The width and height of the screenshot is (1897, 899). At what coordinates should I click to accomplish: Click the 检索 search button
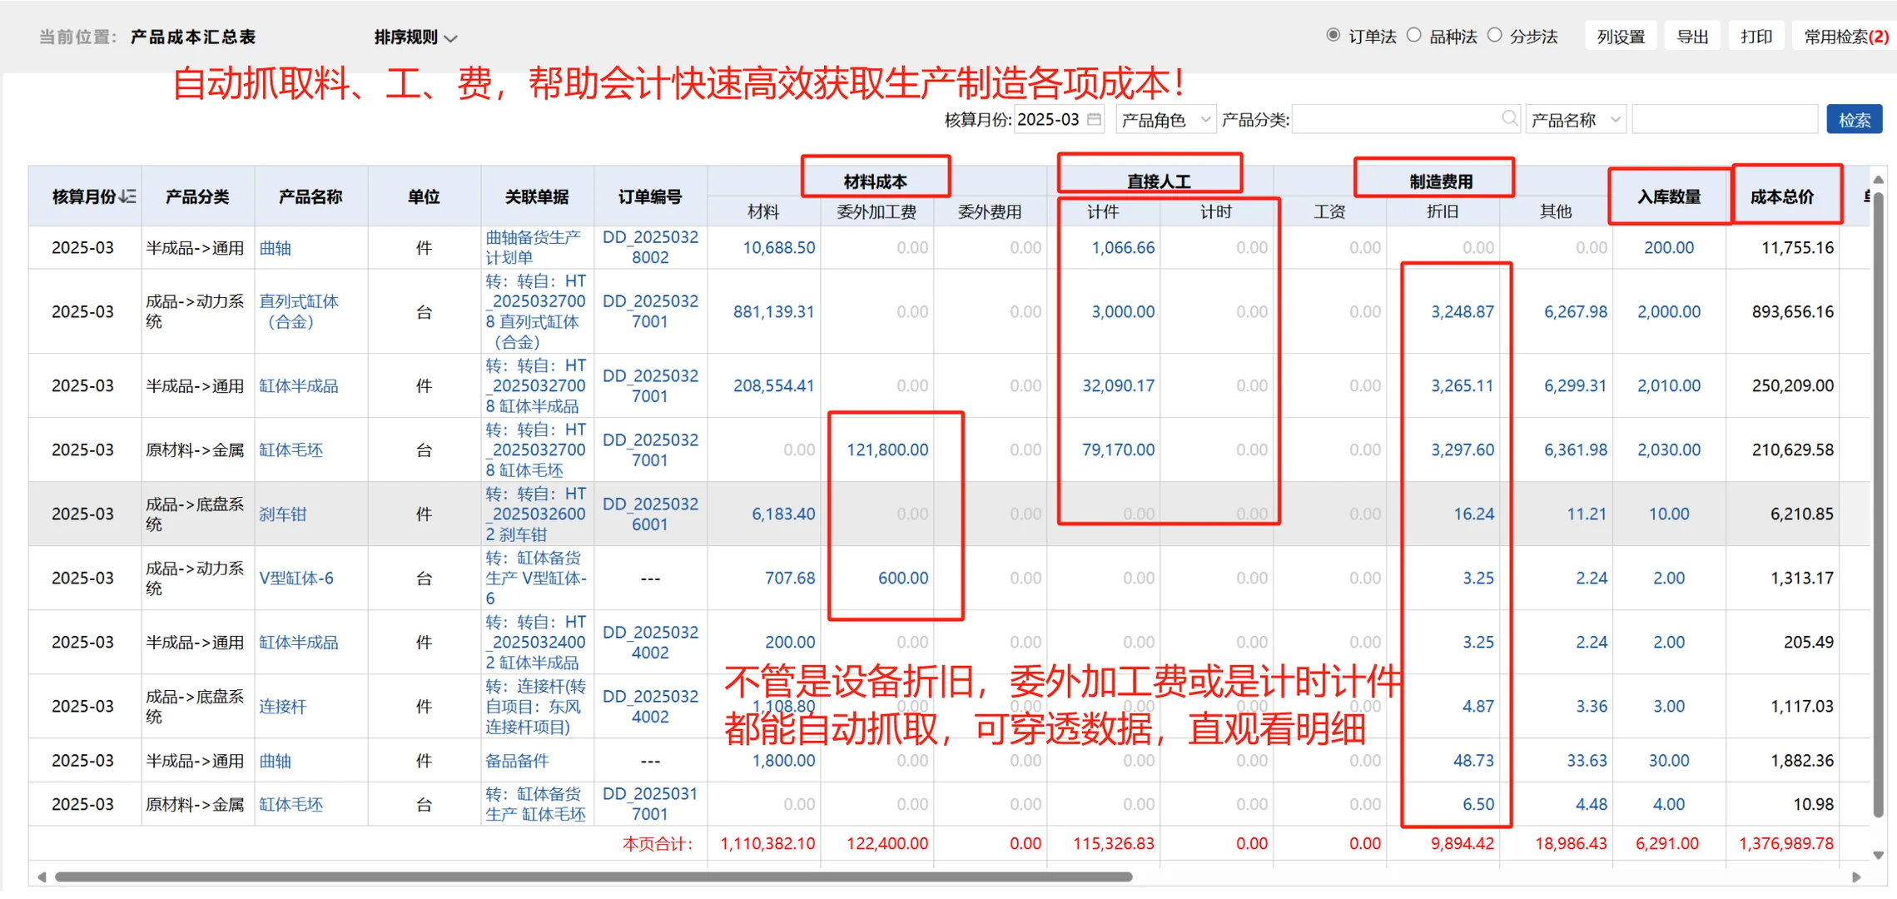[x=1855, y=119]
